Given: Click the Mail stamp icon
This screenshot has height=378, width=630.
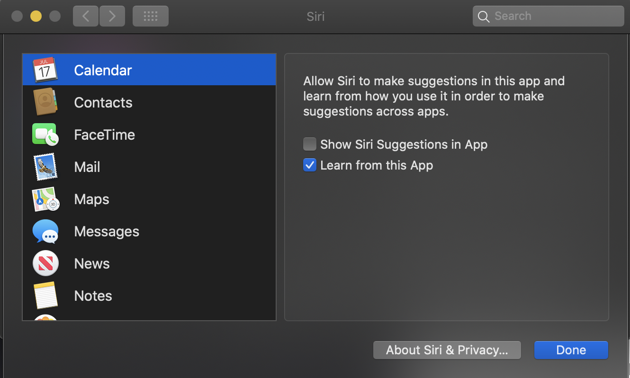Looking at the screenshot, I should (x=45, y=167).
